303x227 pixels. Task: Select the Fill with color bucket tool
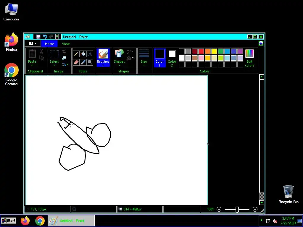83,54
